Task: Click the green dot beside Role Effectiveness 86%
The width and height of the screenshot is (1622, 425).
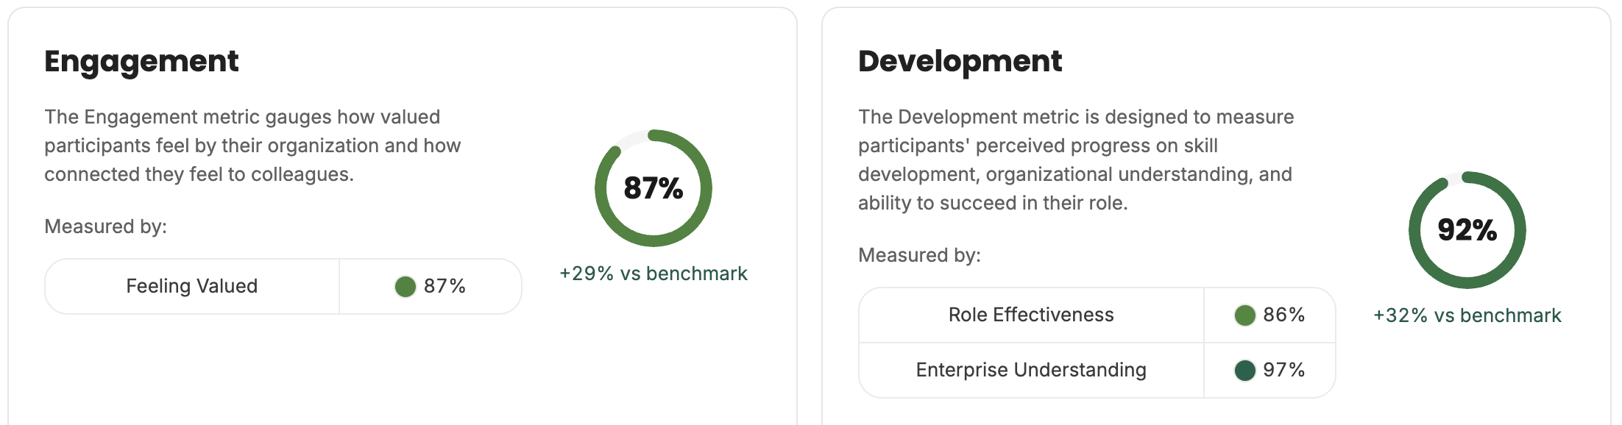Action: click(x=1244, y=315)
